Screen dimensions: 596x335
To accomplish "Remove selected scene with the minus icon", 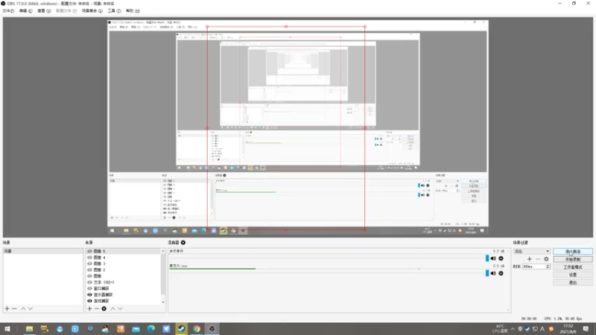I will point(14,308).
